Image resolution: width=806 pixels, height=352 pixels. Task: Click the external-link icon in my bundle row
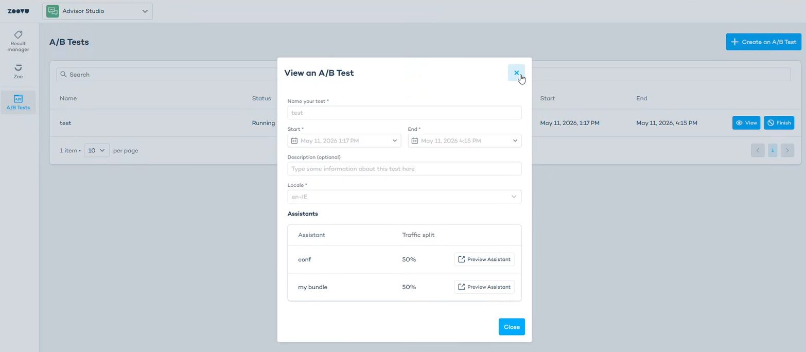462,287
